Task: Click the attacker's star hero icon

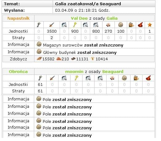Action: pyautogui.click(x=150, y=25)
